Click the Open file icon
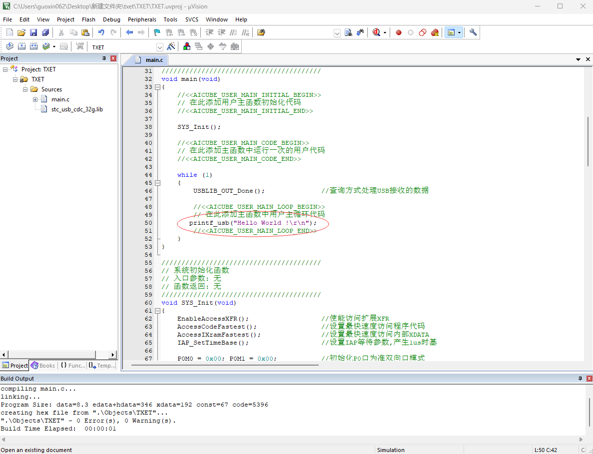Image resolution: width=593 pixels, height=454 pixels. [21, 32]
